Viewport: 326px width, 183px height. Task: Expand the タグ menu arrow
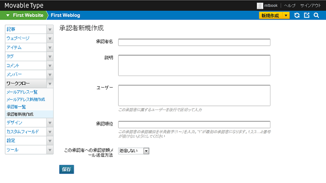(50, 56)
